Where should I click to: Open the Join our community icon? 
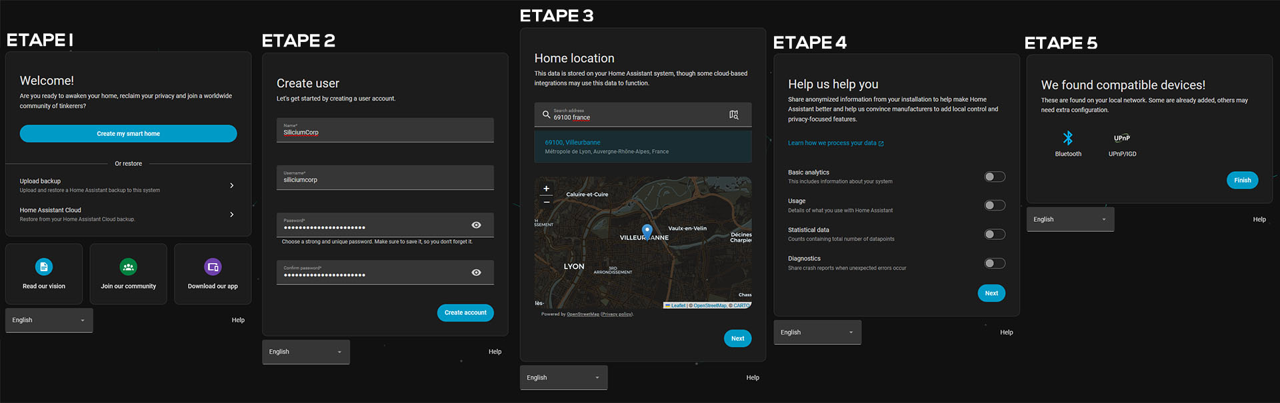pos(129,267)
